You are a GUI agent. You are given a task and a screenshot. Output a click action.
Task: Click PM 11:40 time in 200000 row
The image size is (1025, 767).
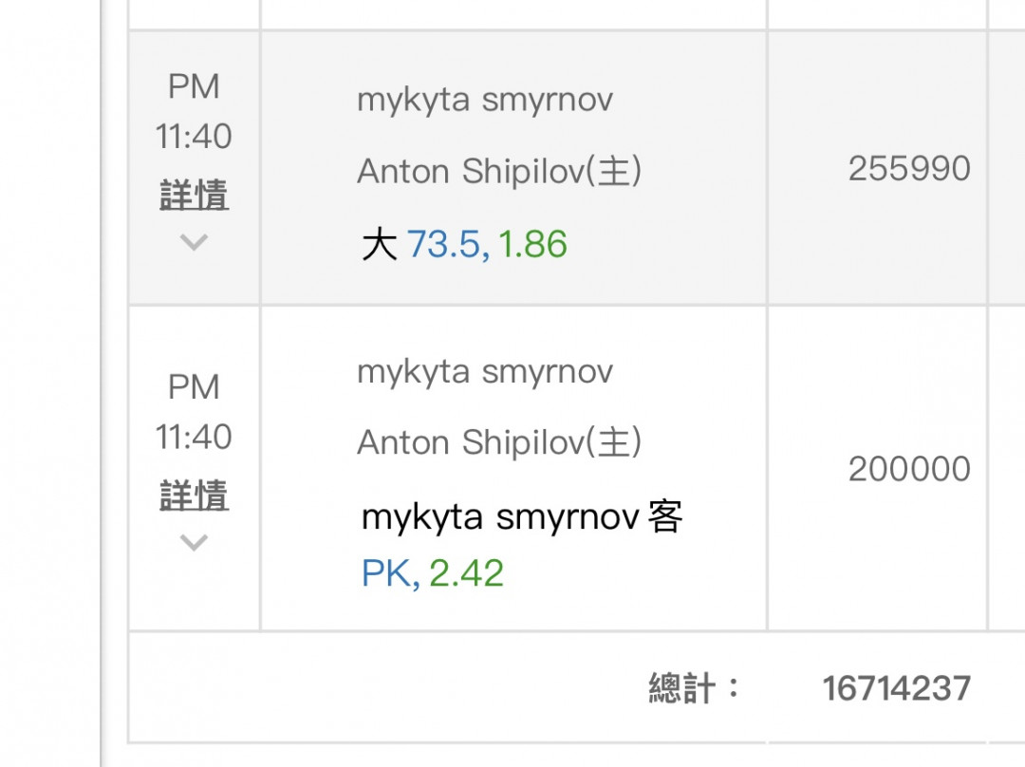point(194,412)
